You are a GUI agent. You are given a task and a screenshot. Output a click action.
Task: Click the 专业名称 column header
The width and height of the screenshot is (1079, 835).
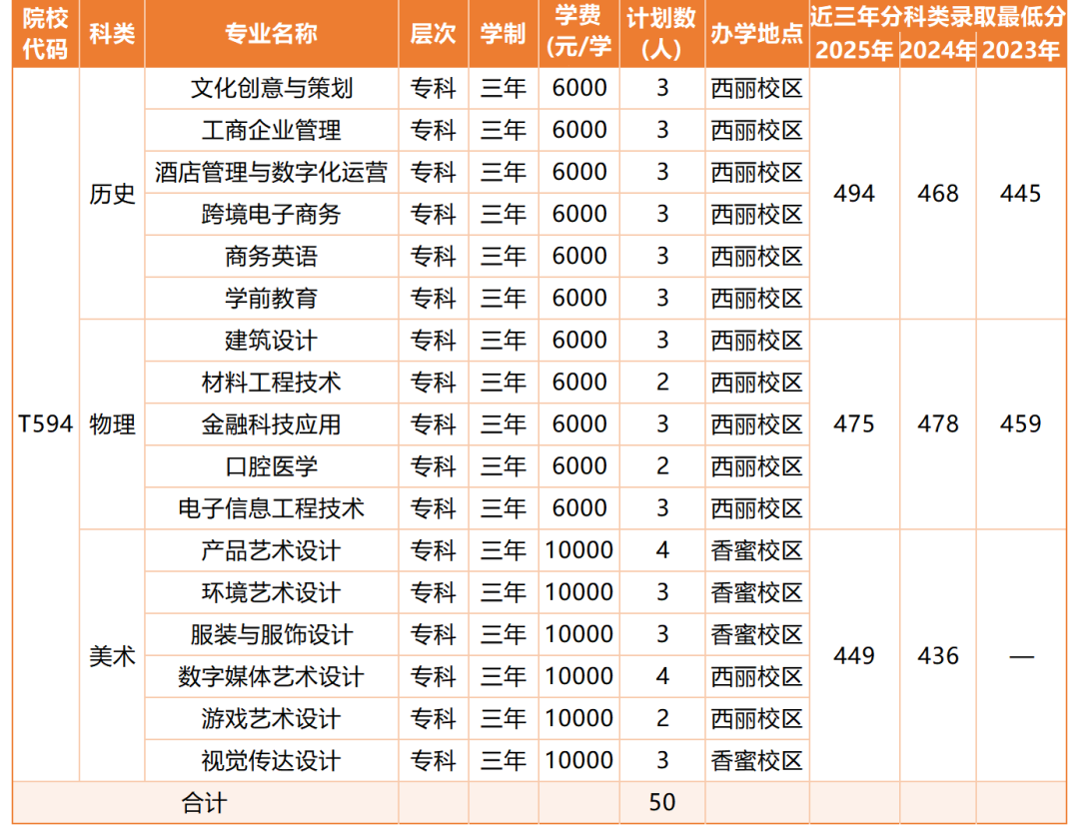[x=272, y=33]
